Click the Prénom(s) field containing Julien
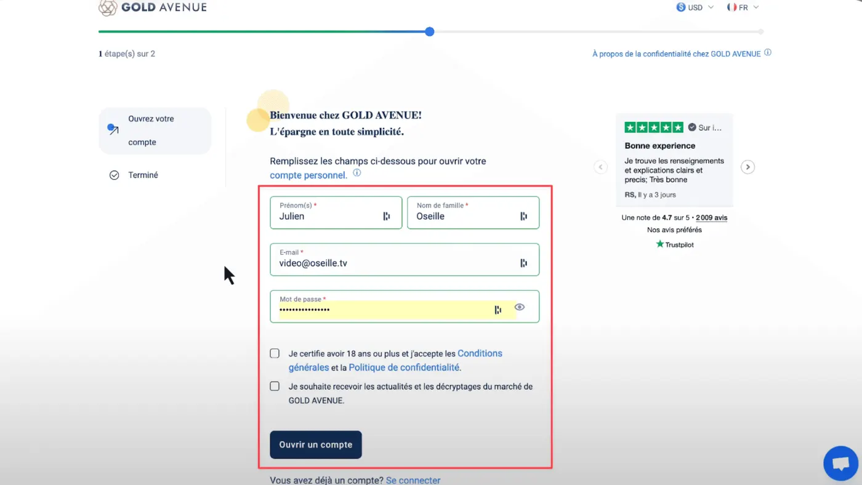This screenshot has width=862, height=485. pos(336,212)
